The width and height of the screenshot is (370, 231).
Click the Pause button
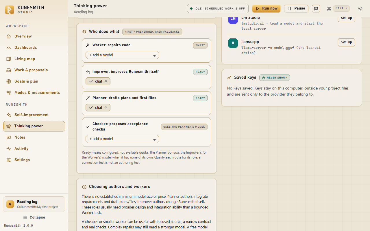(x=296, y=9)
